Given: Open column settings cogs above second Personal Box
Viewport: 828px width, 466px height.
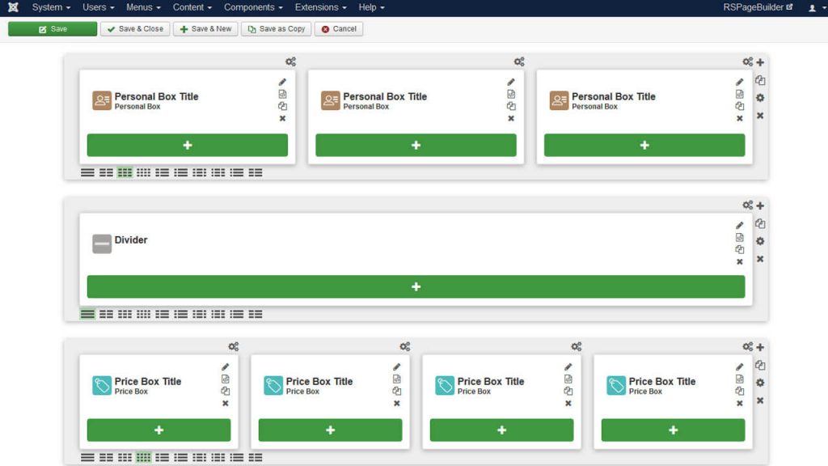Looking at the screenshot, I should click(519, 61).
